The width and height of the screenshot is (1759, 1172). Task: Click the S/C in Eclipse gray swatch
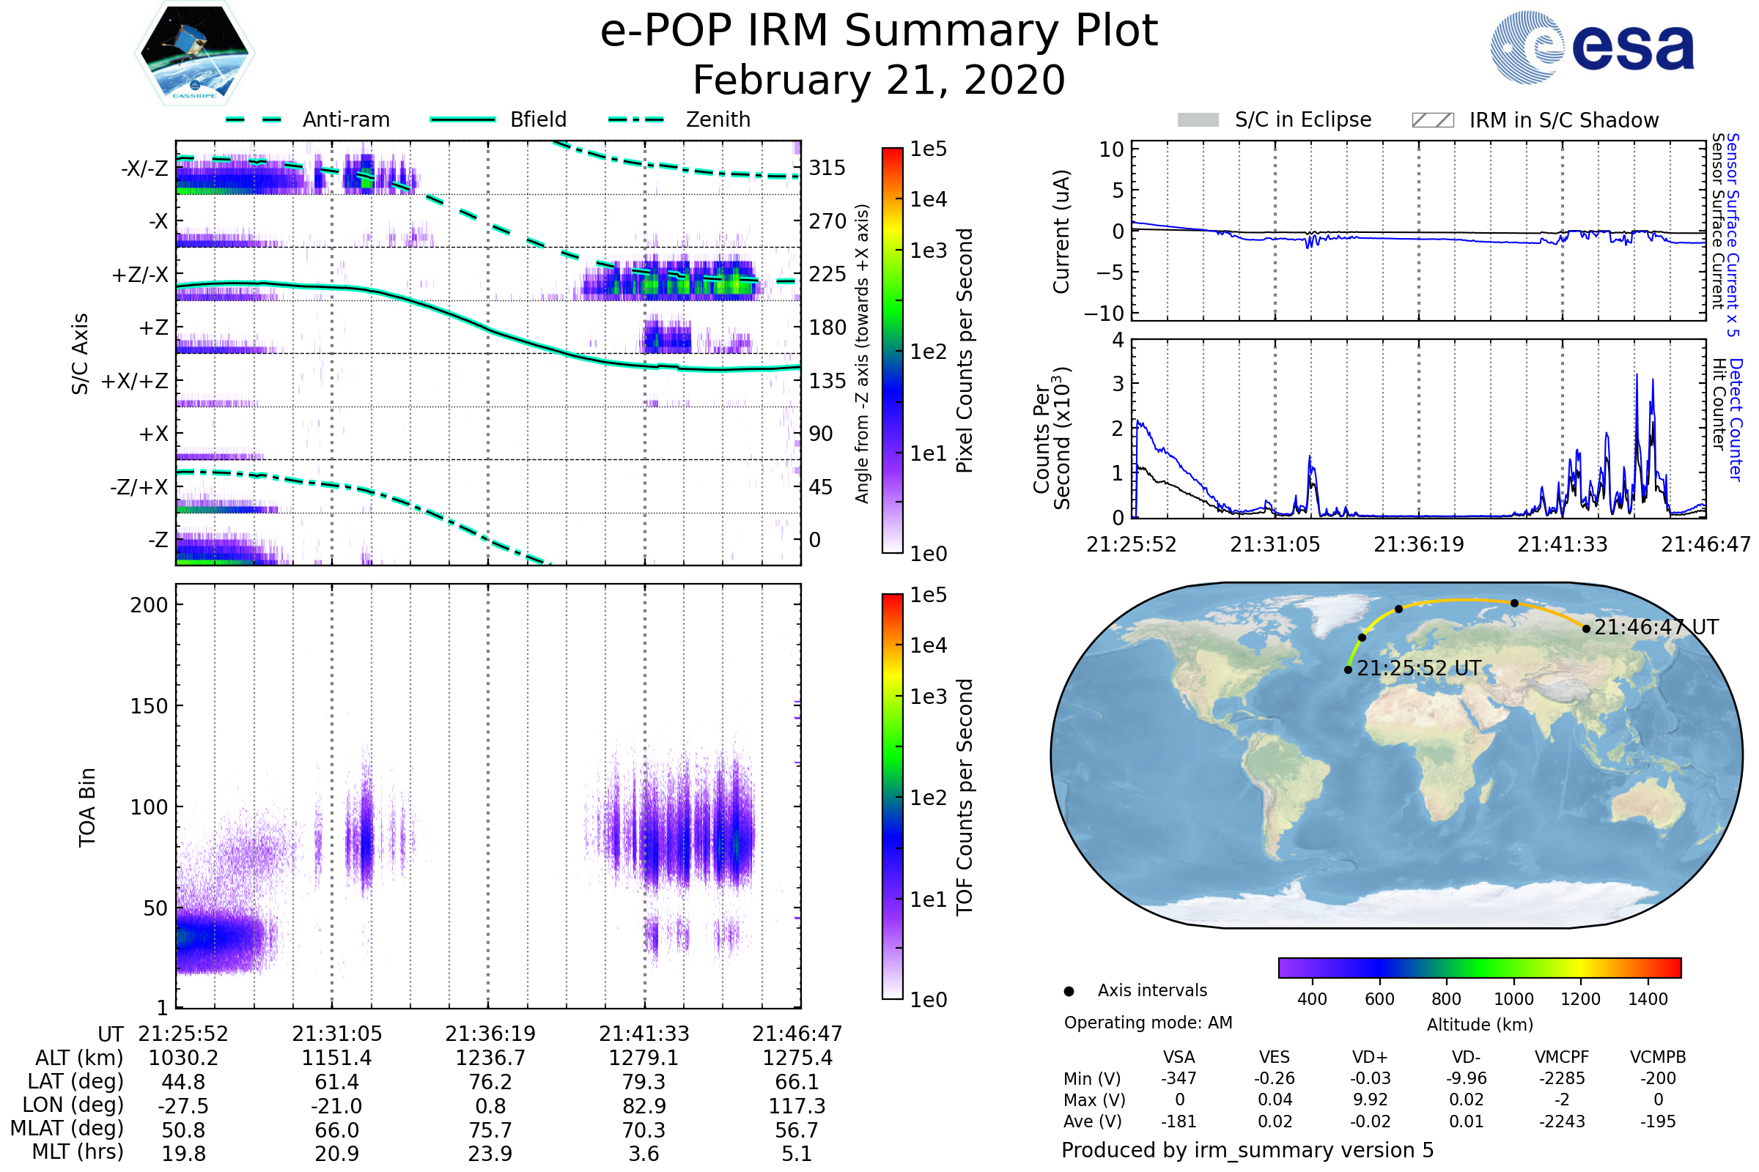coord(1198,120)
